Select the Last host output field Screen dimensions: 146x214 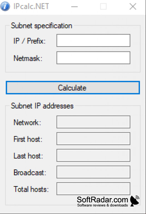pyautogui.click(x=93, y=155)
